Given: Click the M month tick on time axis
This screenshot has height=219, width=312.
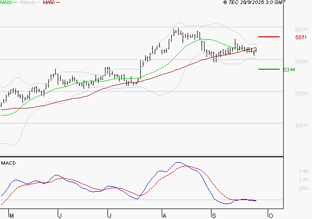Looking at the screenshot, I should click(12, 216).
